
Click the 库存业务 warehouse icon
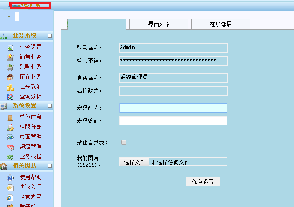[x=10, y=77]
